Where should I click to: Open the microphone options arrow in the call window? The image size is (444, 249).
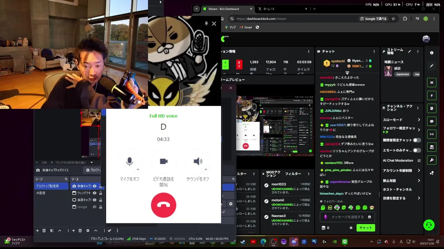coord(138,169)
